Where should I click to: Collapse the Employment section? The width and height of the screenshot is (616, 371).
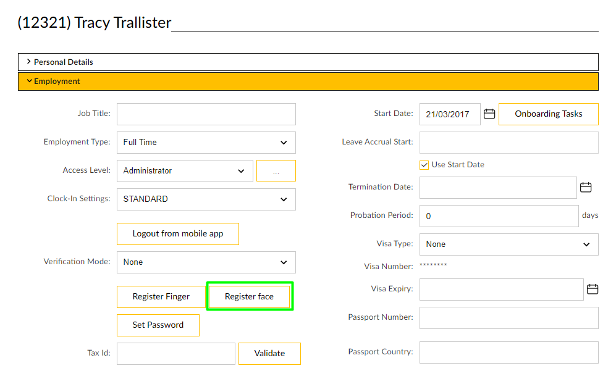tap(308, 81)
